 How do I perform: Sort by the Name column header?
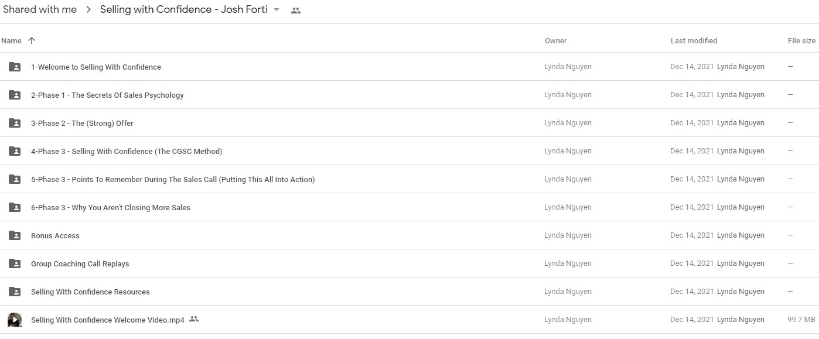point(11,41)
